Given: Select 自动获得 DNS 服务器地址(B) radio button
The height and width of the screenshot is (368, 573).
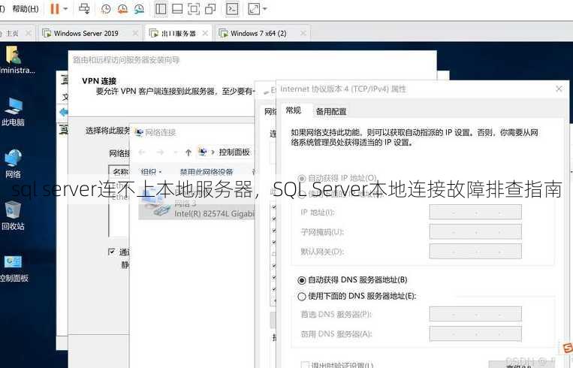Looking at the screenshot, I should point(301,280).
